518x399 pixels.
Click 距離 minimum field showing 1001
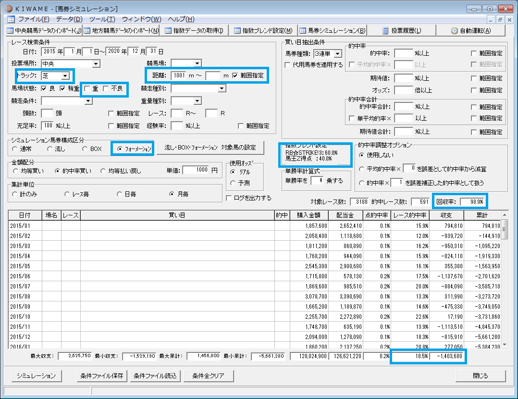pyautogui.click(x=178, y=75)
